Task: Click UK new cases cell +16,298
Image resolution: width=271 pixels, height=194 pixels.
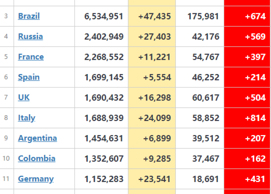Action: 154,97
